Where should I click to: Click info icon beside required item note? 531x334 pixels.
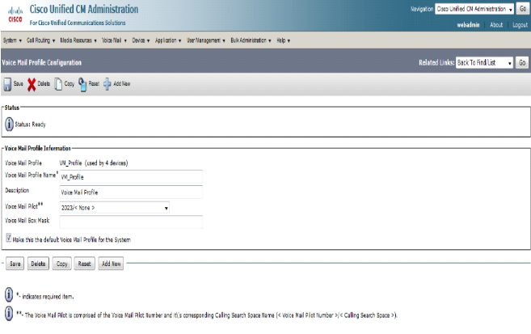(x=9, y=294)
